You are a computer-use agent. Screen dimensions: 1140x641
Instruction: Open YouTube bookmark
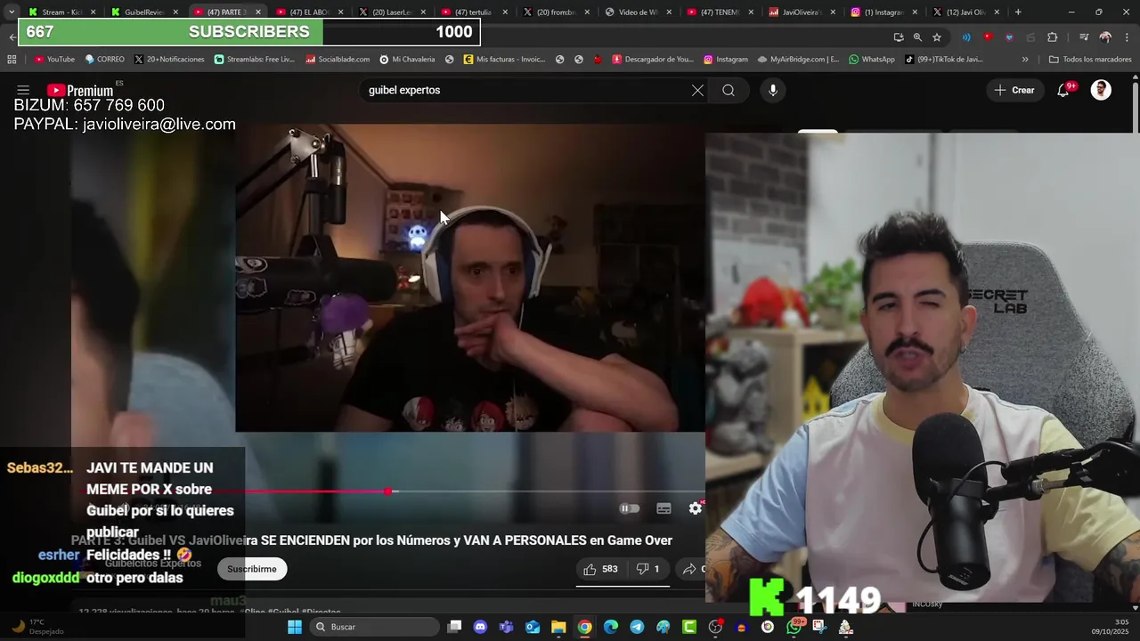[54, 60]
